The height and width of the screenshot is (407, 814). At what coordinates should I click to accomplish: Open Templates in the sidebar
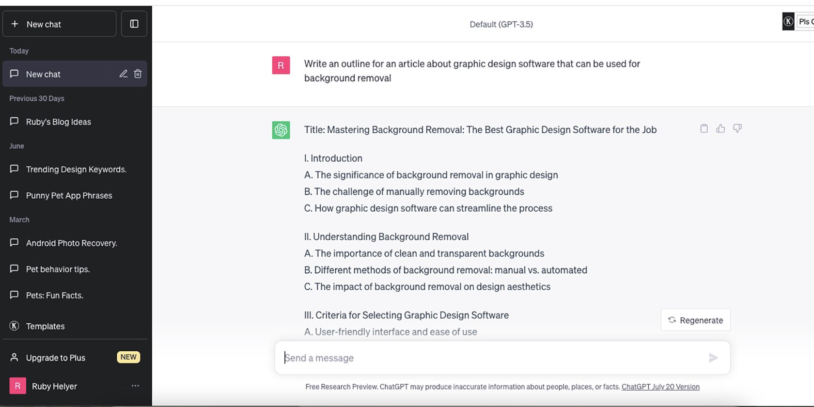(45, 326)
